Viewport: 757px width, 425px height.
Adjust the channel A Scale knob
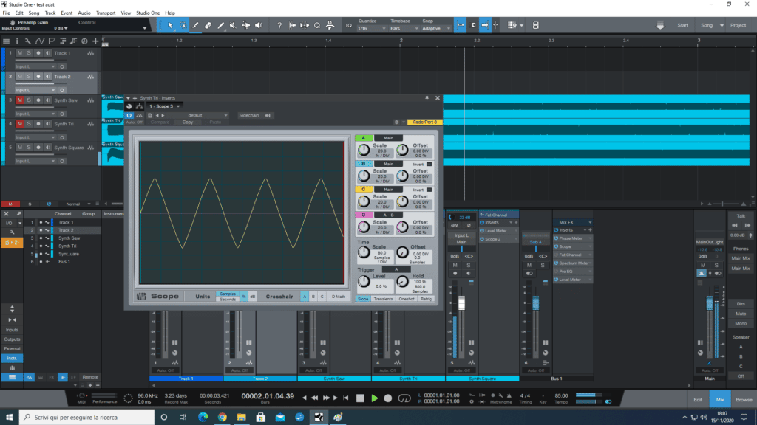click(x=364, y=151)
